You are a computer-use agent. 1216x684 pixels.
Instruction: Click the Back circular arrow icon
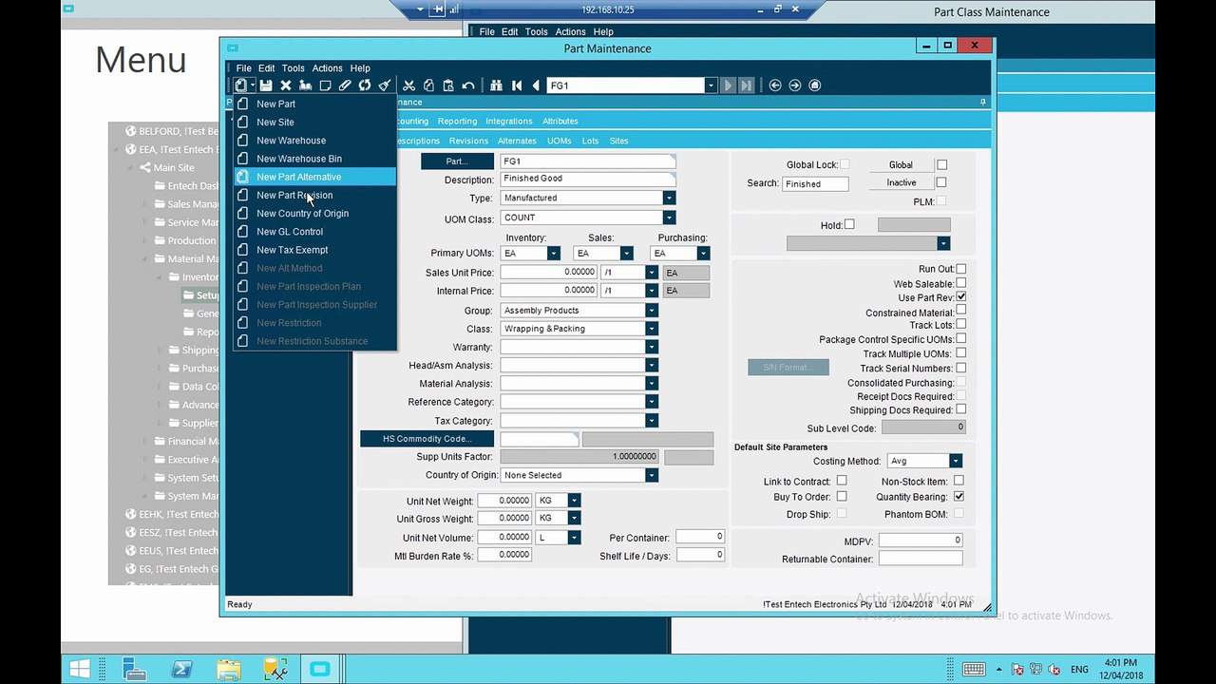(775, 85)
